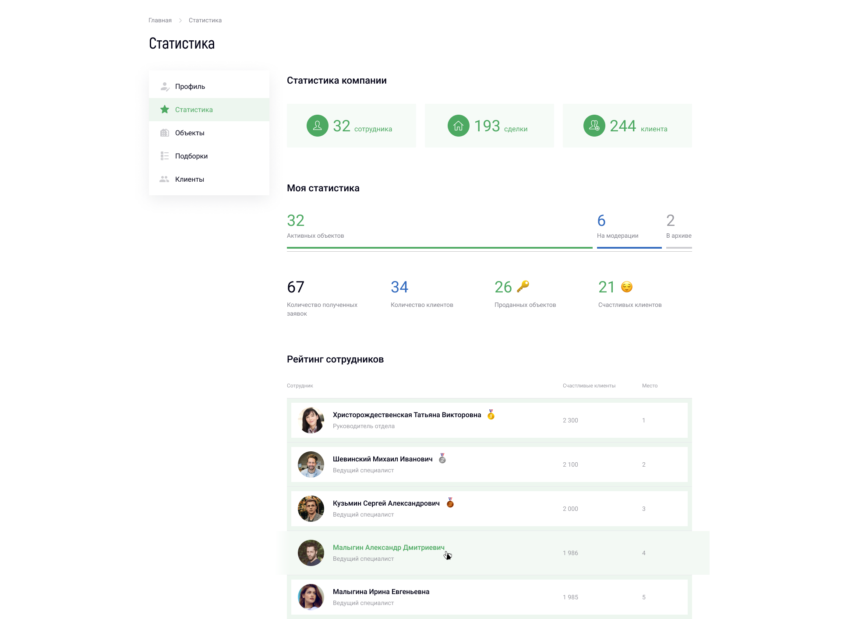This screenshot has height=619, width=841.
Task: Click the house icon beside 193 сделки
Action: (458, 126)
